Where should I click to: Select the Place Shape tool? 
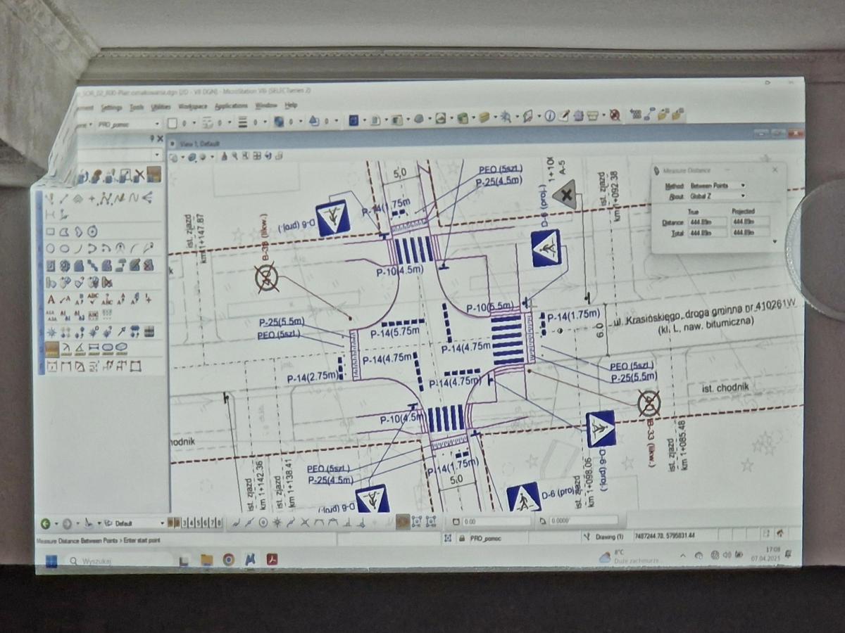[x=64, y=231]
